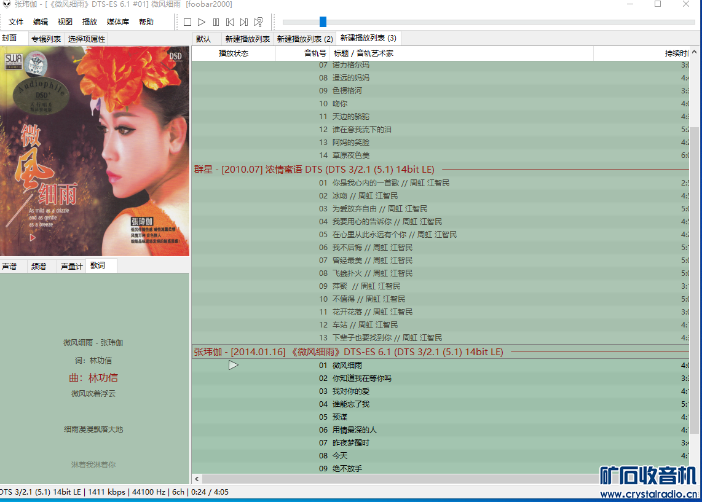This screenshot has height=502, width=702.
Task: Click the playlist vertical scrollbar thumb
Action: [x=694, y=281]
